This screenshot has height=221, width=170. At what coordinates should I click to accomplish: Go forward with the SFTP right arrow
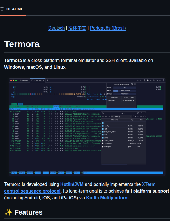click(x=109, y=117)
